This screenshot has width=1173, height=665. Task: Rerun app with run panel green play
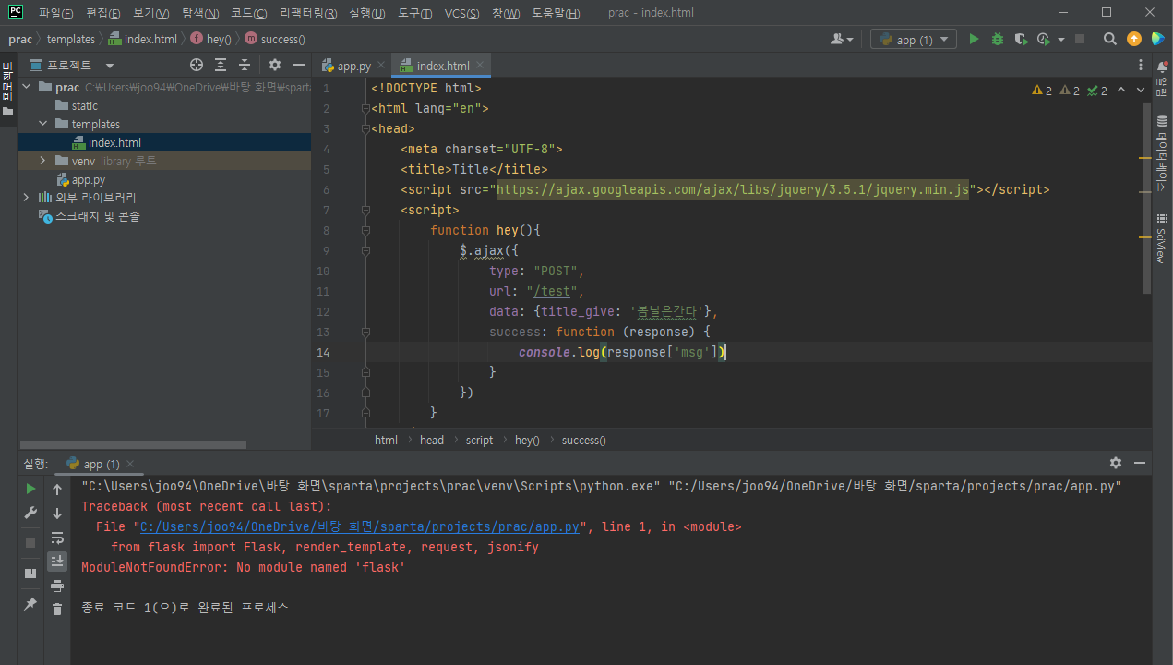pyautogui.click(x=30, y=489)
